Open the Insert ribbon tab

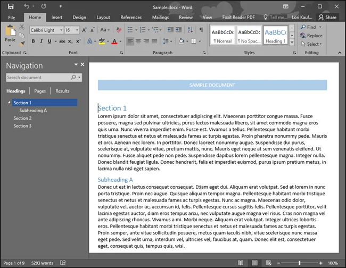pos(57,18)
